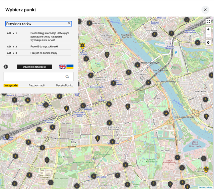Close the Wybierz punkt dialog
Viewport: 214px width, 189px height.
point(205,10)
